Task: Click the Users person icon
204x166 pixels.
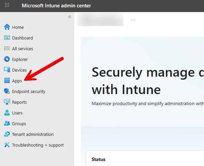Action: (x=7, y=113)
